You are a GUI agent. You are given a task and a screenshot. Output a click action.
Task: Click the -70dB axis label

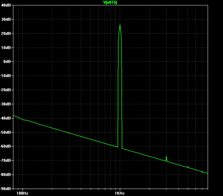pos(5,160)
